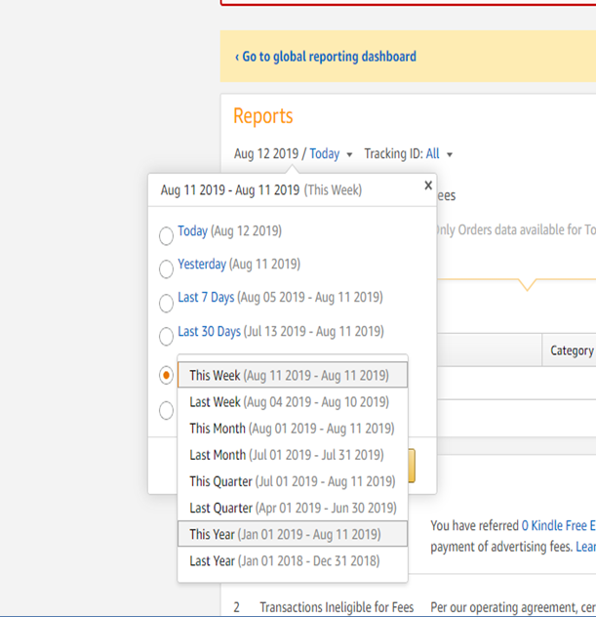The image size is (596, 617).
Task: Select the Yesterday radio button
Action: [x=167, y=268]
